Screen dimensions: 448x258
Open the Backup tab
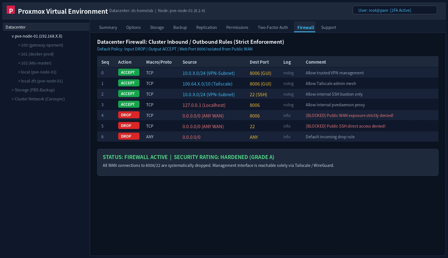tap(180, 27)
